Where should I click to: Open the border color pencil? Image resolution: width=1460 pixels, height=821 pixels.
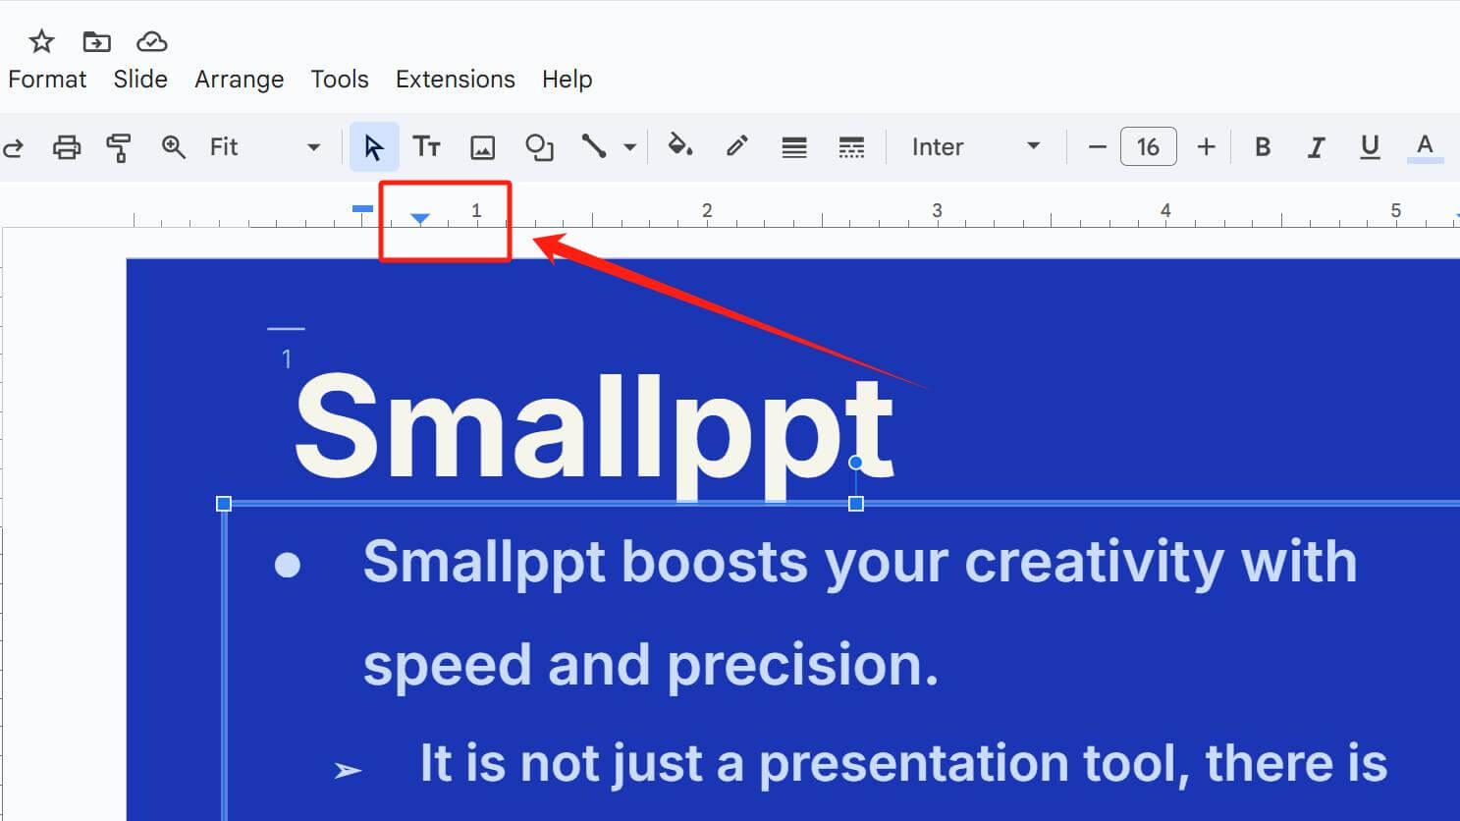[x=737, y=146]
